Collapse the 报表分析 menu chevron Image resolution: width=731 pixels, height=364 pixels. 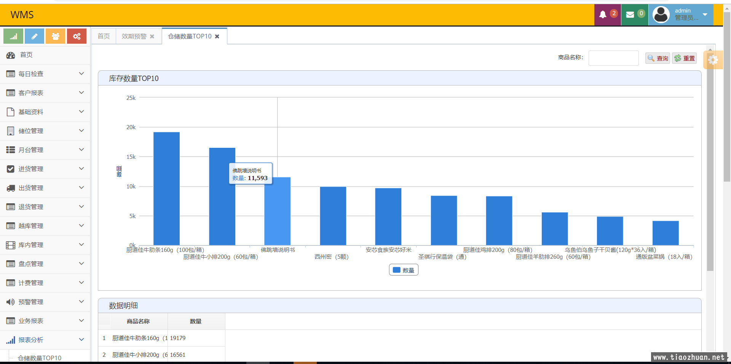pos(81,339)
